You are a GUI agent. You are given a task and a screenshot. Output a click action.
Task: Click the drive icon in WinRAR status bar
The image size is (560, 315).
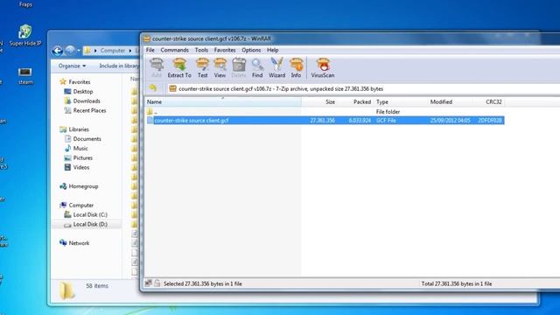click(149, 283)
